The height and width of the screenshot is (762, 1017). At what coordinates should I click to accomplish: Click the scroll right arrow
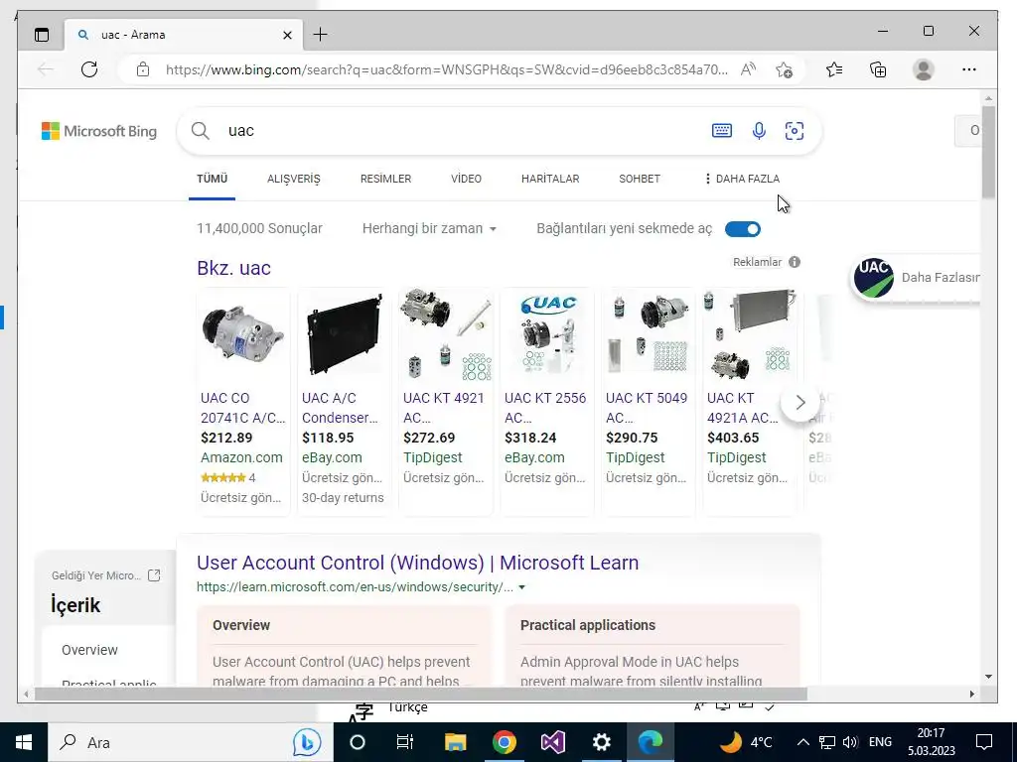point(971,694)
